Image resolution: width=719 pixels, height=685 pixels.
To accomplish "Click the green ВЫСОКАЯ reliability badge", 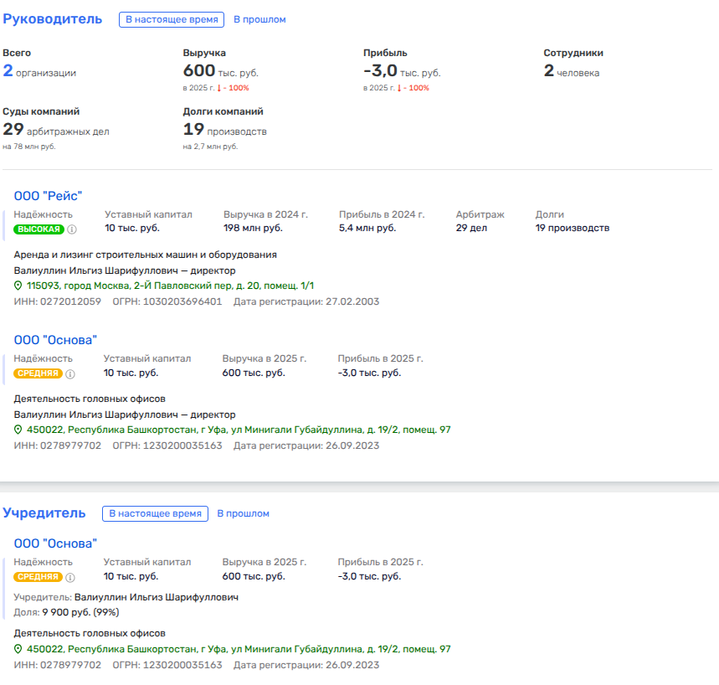I will click(x=39, y=229).
